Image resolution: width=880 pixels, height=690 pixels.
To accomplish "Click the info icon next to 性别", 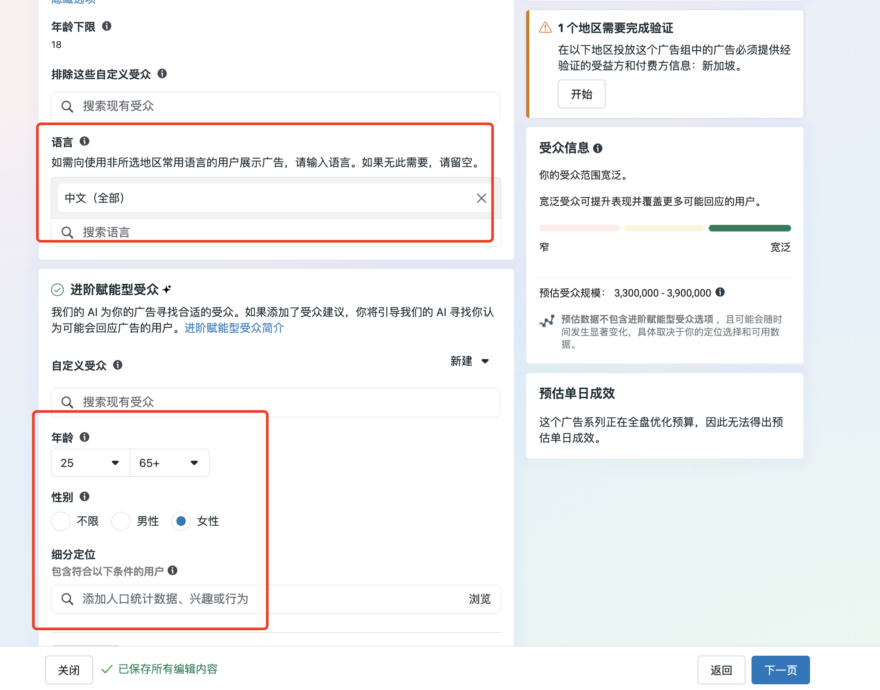I will point(85,497).
